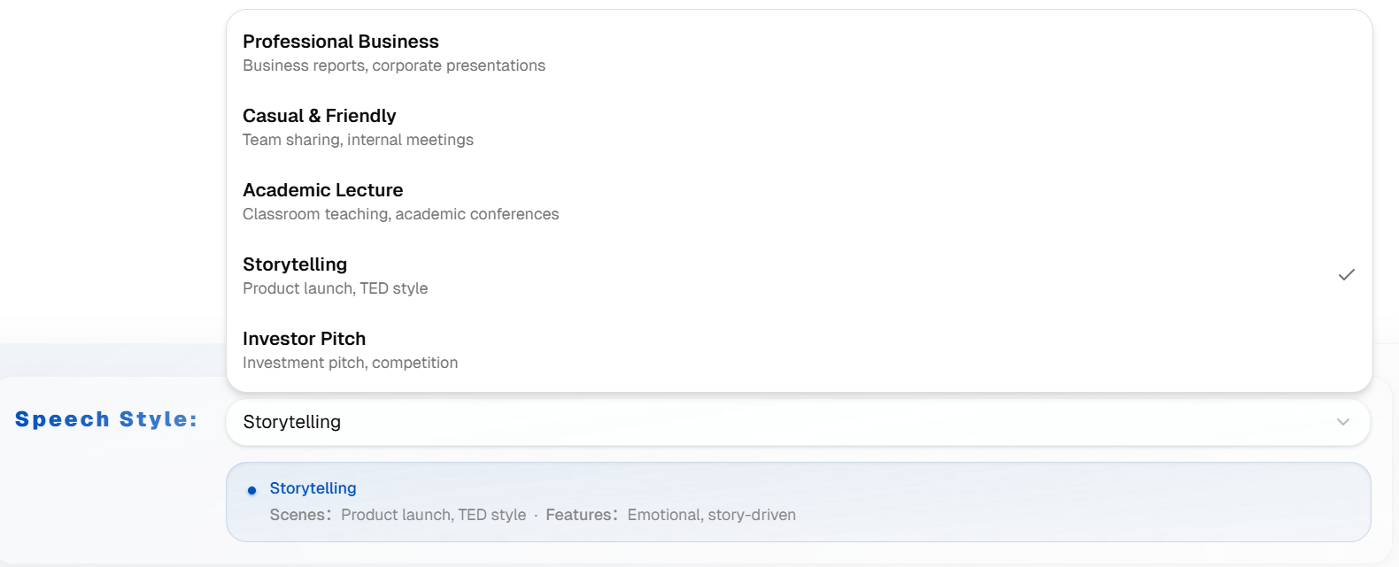The image size is (1399, 567).
Task: Click the checkmark icon beside Storytelling
Action: coord(1346,275)
